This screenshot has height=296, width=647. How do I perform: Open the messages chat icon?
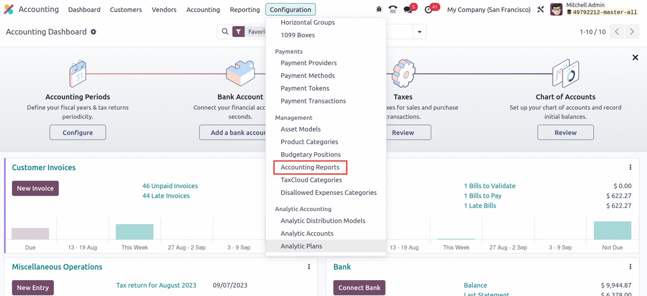(408, 10)
